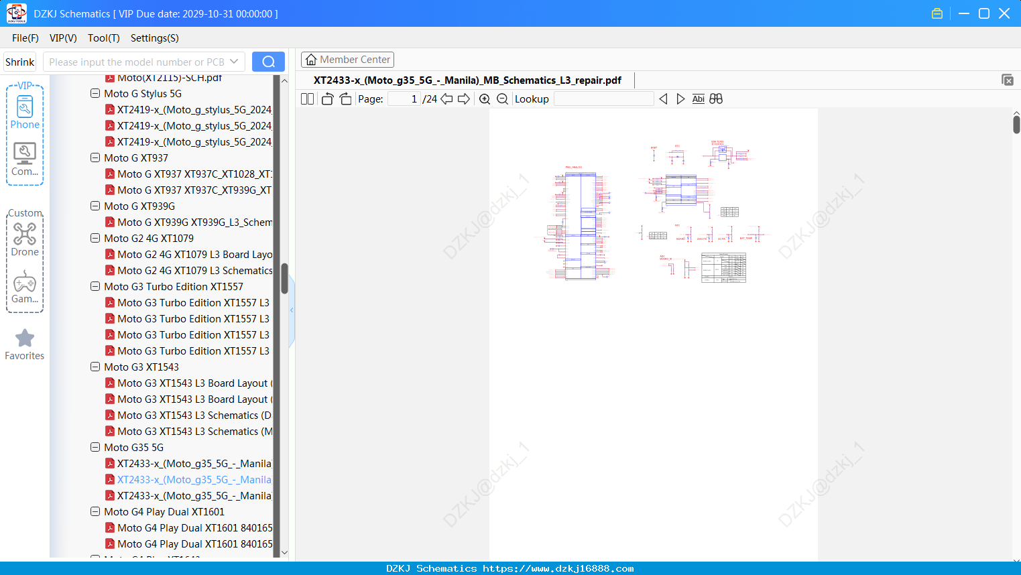The height and width of the screenshot is (575, 1021).
Task: Open the Phone category
Action: pos(25,112)
